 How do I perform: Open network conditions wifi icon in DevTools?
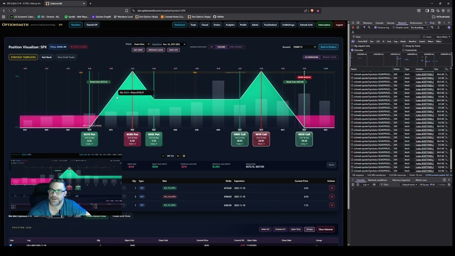[432, 27]
